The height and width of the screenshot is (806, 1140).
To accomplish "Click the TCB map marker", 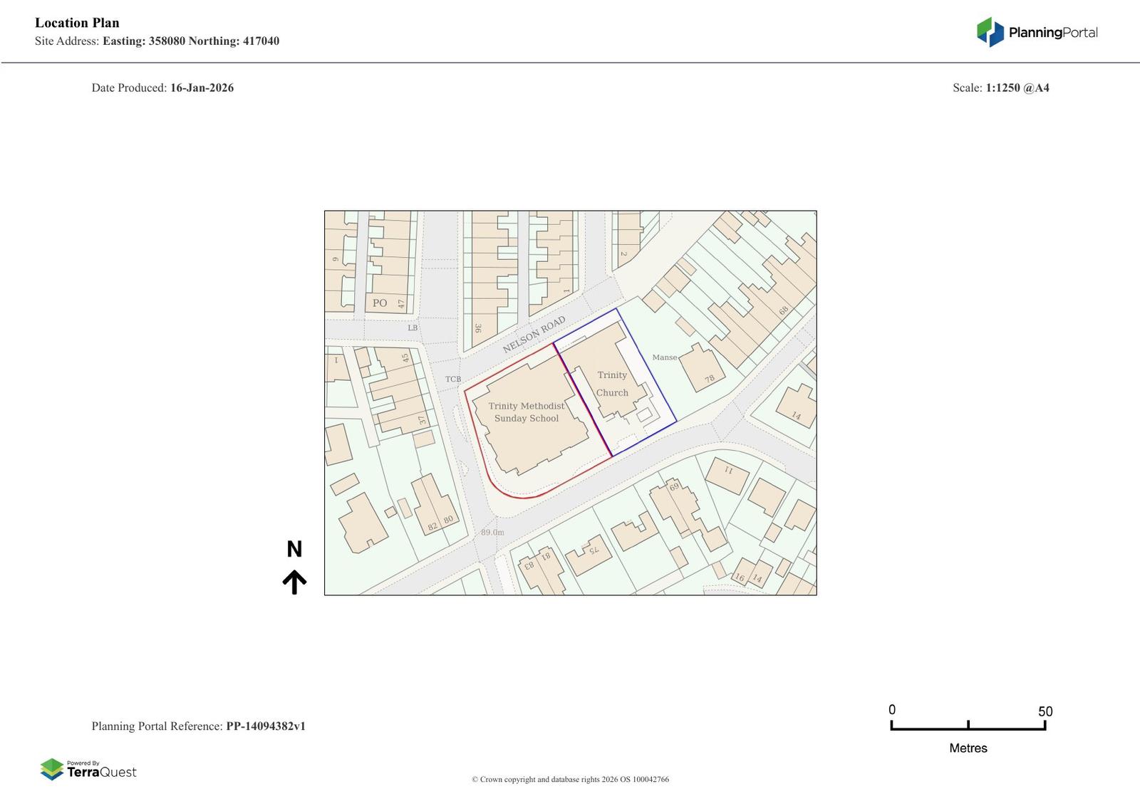I will pos(453,380).
